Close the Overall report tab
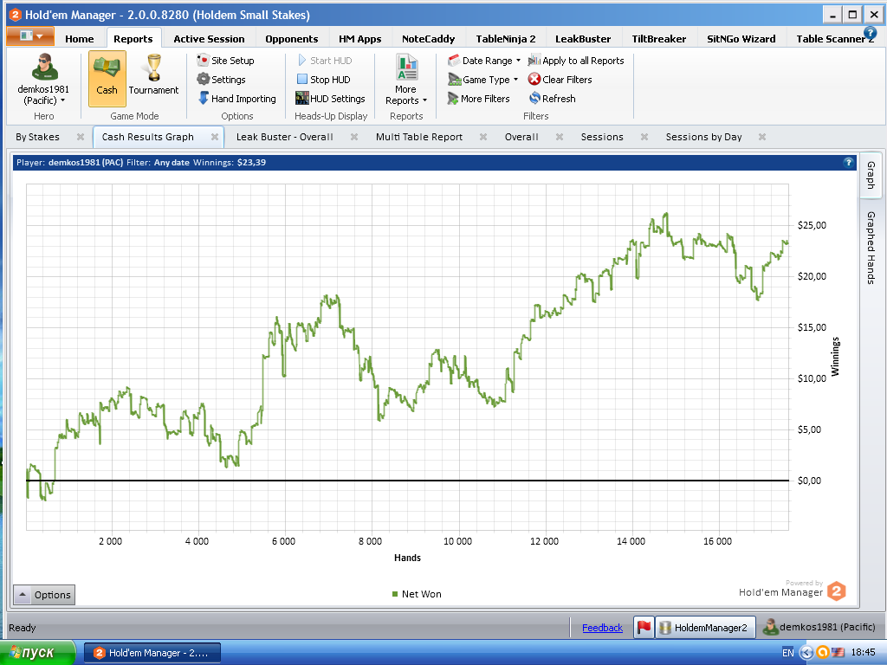The width and height of the screenshot is (887, 665). pyautogui.click(x=560, y=137)
